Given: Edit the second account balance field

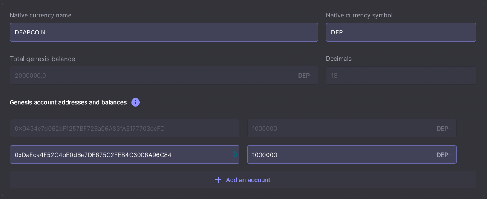Looking at the screenshot, I should 352,154.
